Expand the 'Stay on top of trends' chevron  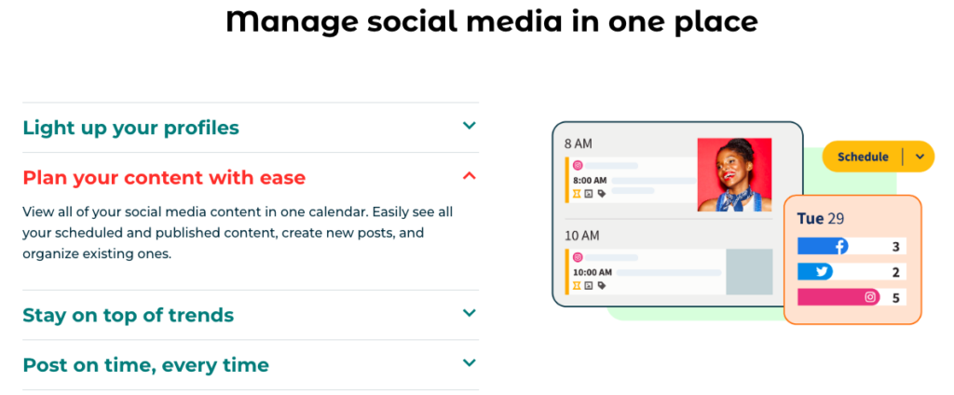469,313
